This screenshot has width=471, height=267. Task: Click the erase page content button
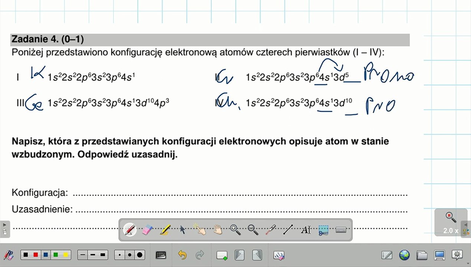tap(279, 255)
